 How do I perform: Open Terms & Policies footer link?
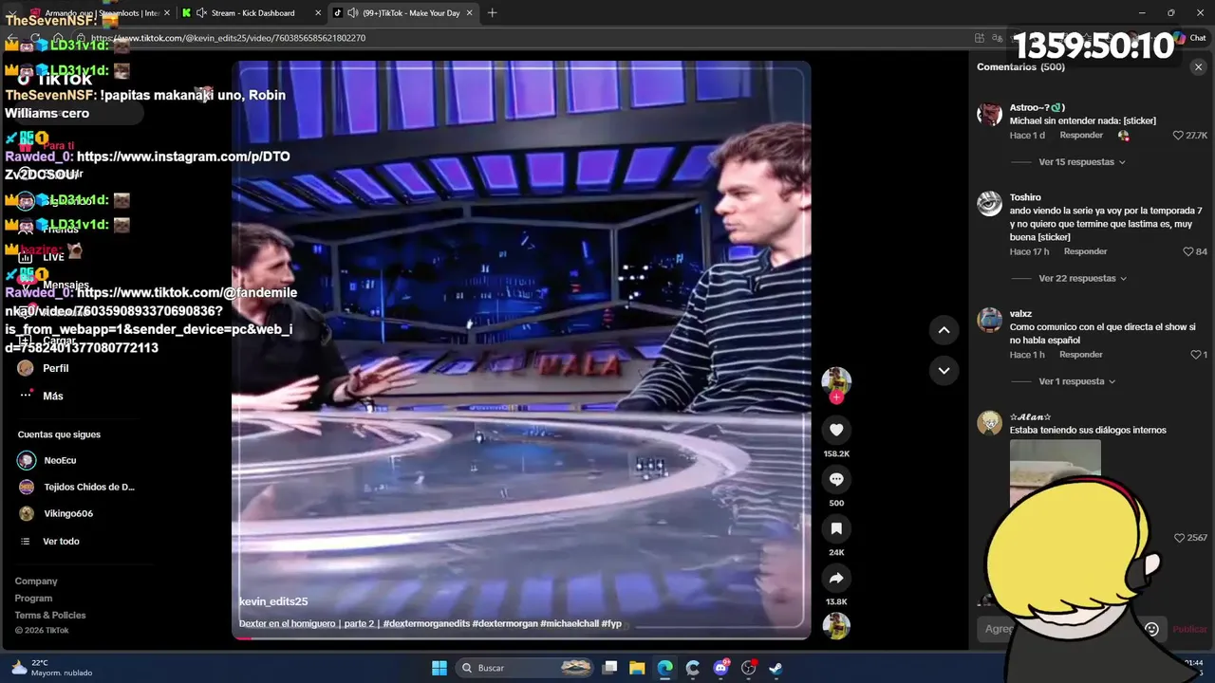pos(50,616)
